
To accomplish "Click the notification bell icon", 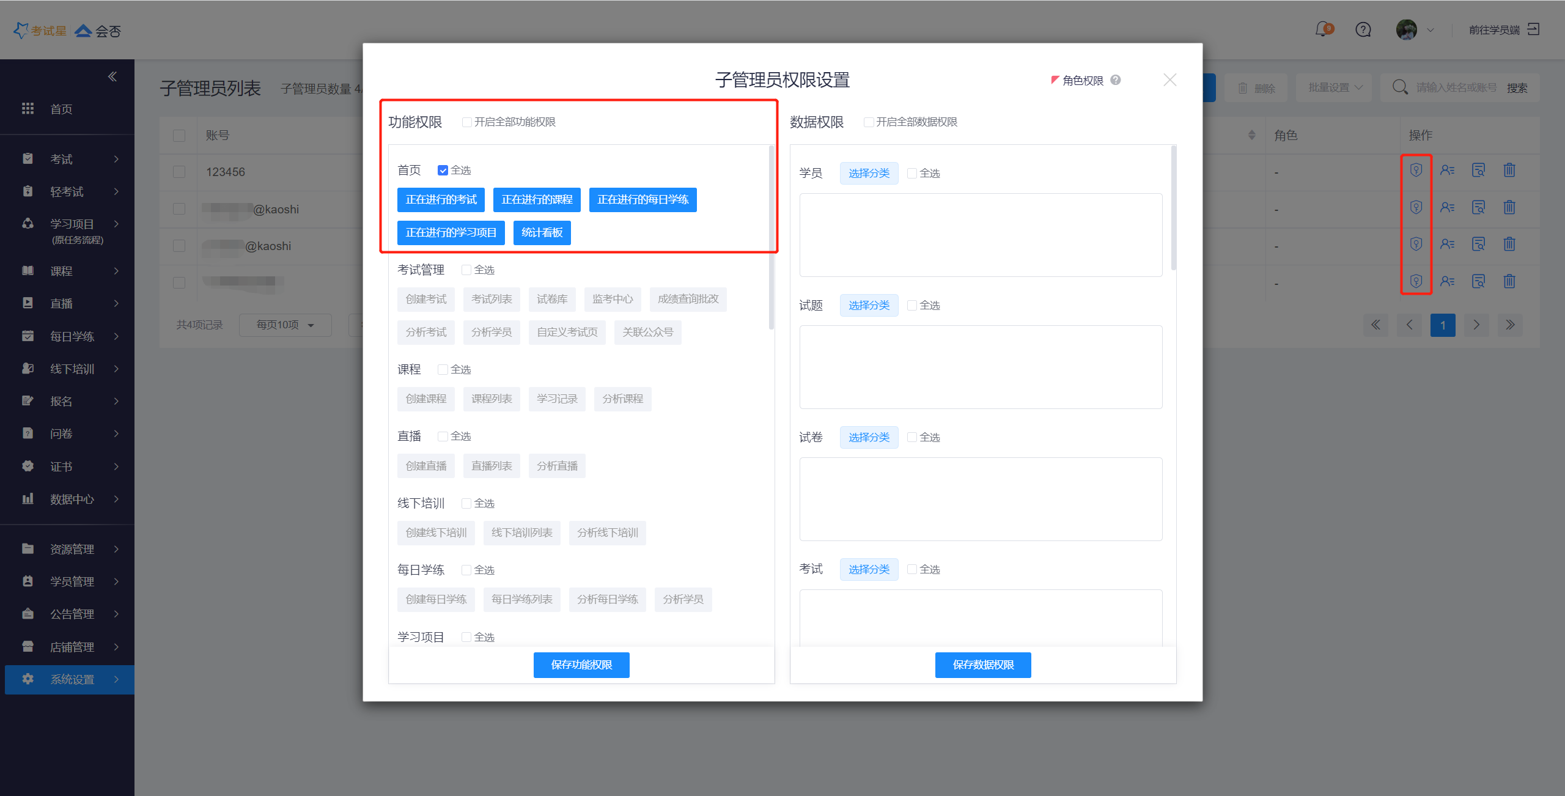I will point(1322,29).
